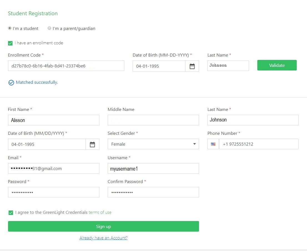Select the Email address field
The height and width of the screenshot is (251, 307).
(x=54, y=168)
